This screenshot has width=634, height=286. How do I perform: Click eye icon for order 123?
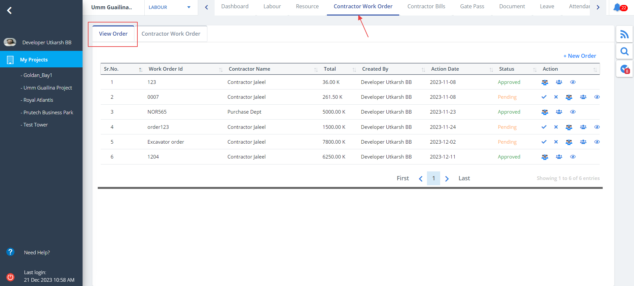coord(573,82)
